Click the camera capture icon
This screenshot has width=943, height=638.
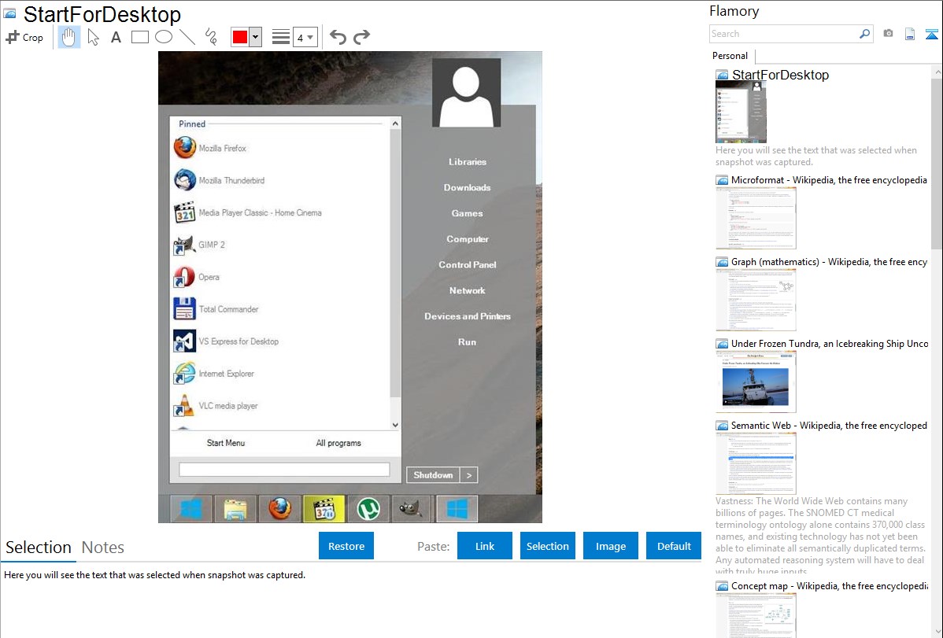pyautogui.click(x=888, y=34)
